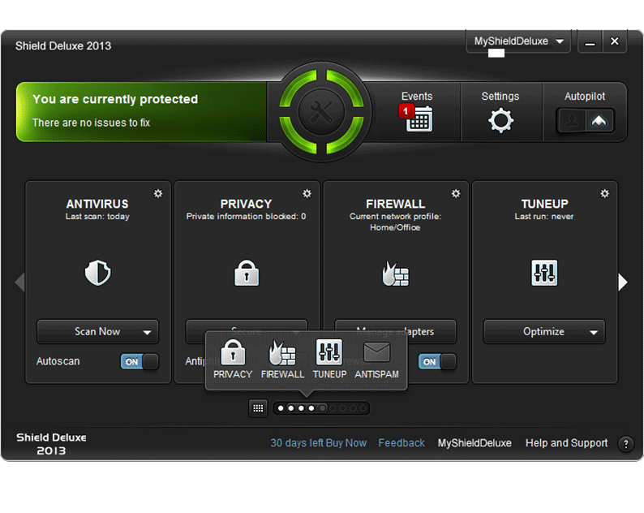Click the Tuneup sliders icon in panel
The height and width of the screenshot is (513, 644).
(544, 273)
